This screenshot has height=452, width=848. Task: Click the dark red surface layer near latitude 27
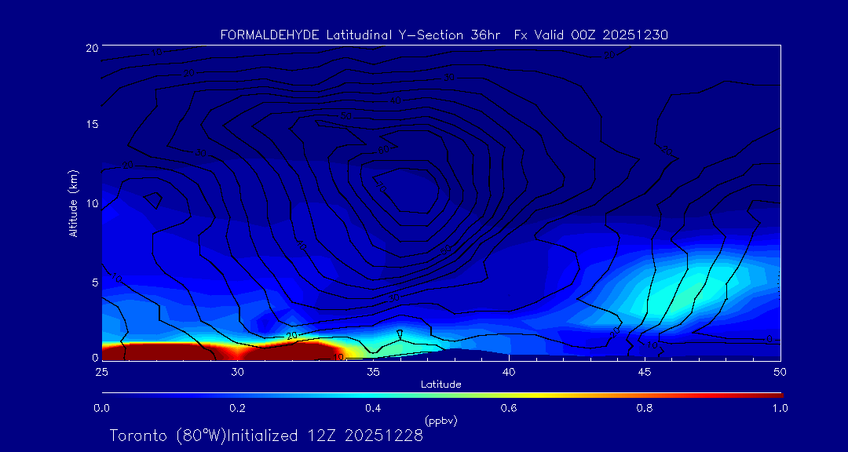(157, 352)
